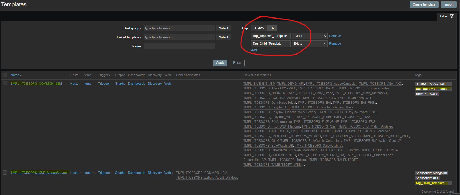
Task: Open the Exists dropdown for Tag_Child_Template
Action: pos(310,44)
